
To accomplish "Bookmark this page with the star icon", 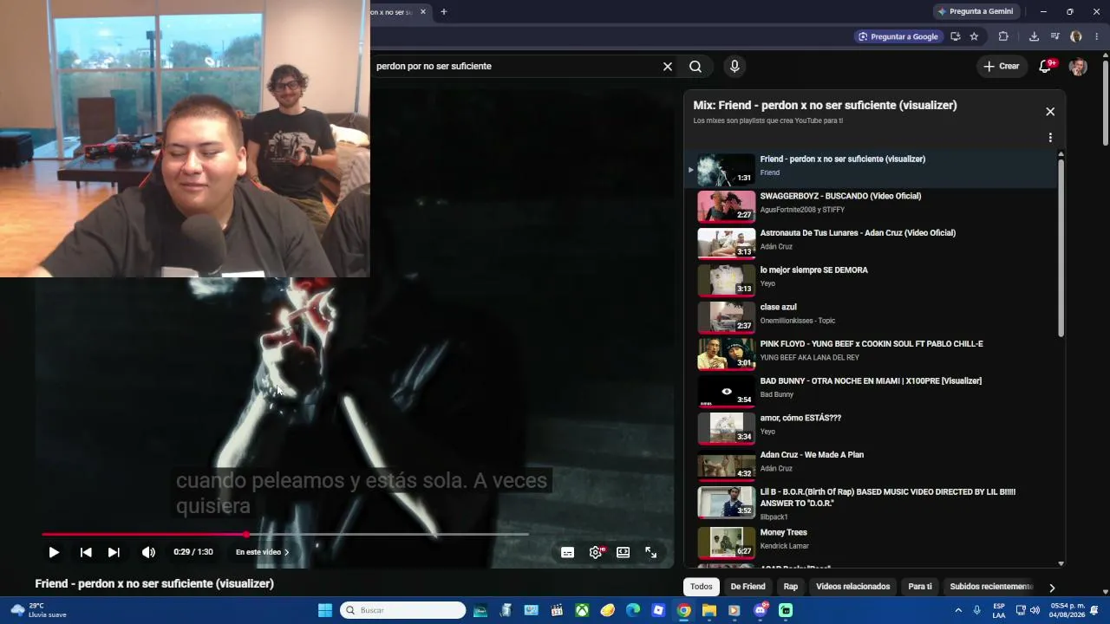I will 974,36.
